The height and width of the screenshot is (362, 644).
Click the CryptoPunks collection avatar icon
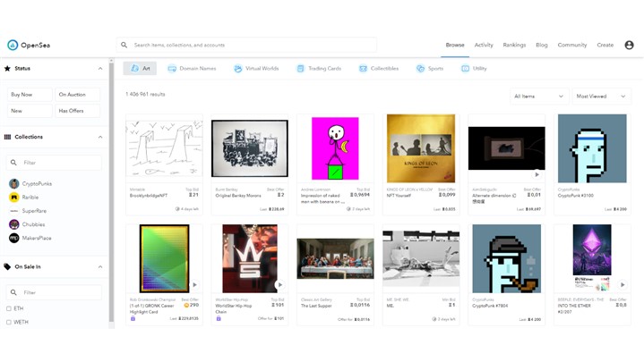coord(14,183)
